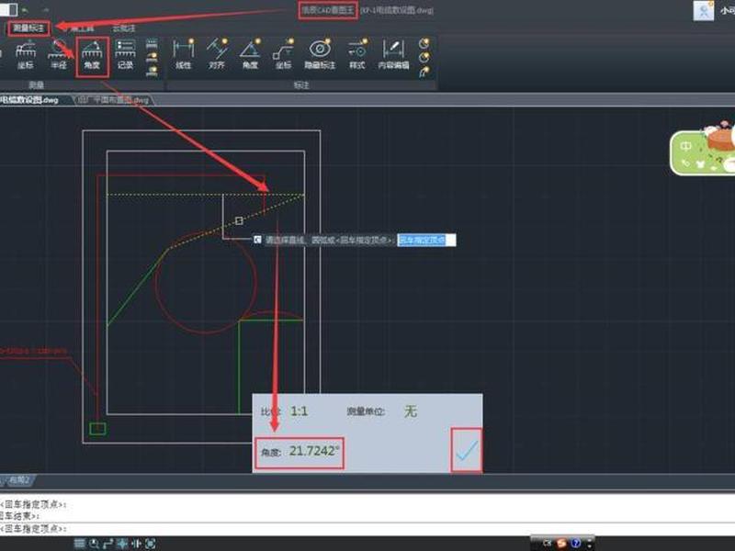The height and width of the screenshot is (551, 735).
Task: Click the 测量单位 unit value 无
Action: pos(411,411)
